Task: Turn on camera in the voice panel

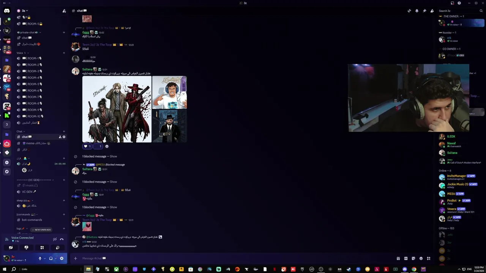Action: pyautogui.click(x=11, y=248)
